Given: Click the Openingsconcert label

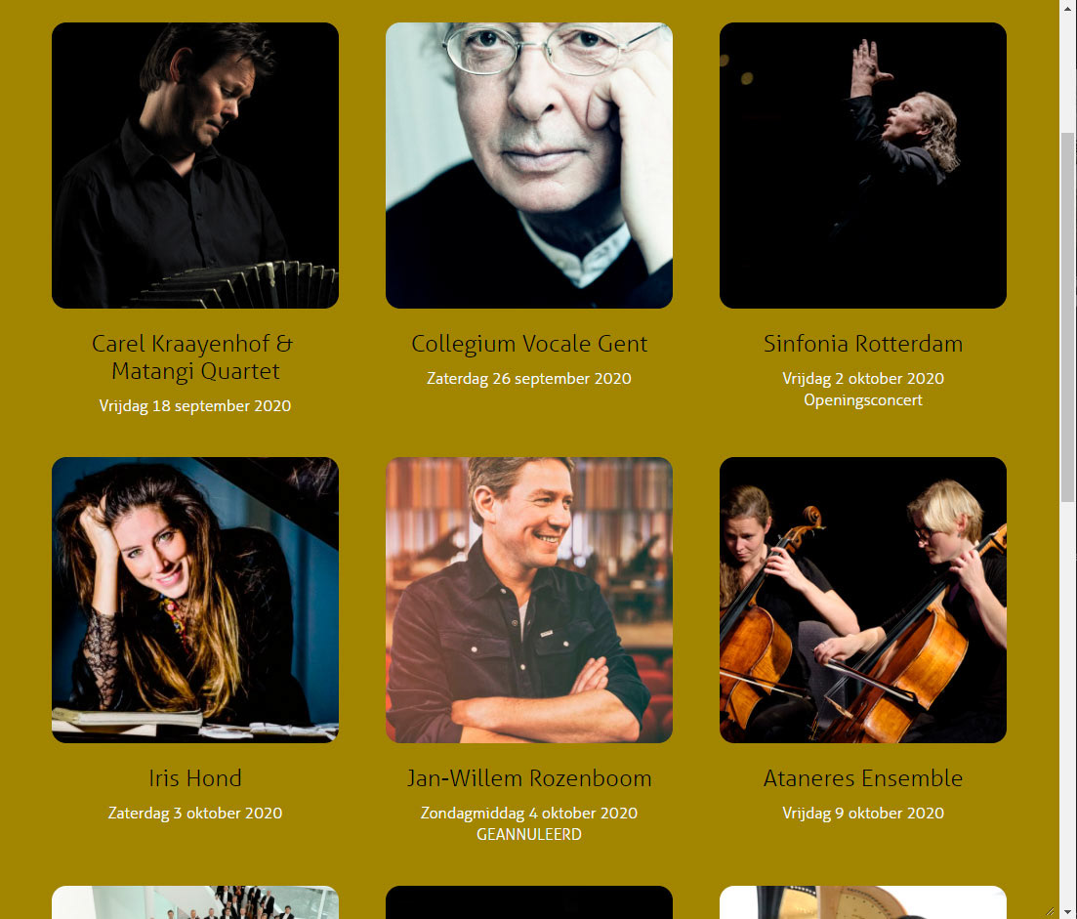Looking at the screenshot, I should 863,399.
